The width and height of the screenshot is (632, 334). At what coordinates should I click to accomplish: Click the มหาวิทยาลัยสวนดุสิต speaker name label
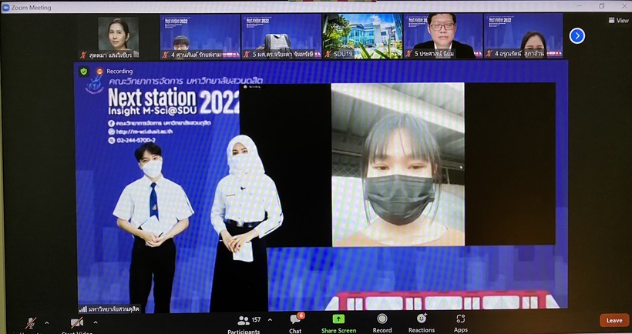point(109,309)
